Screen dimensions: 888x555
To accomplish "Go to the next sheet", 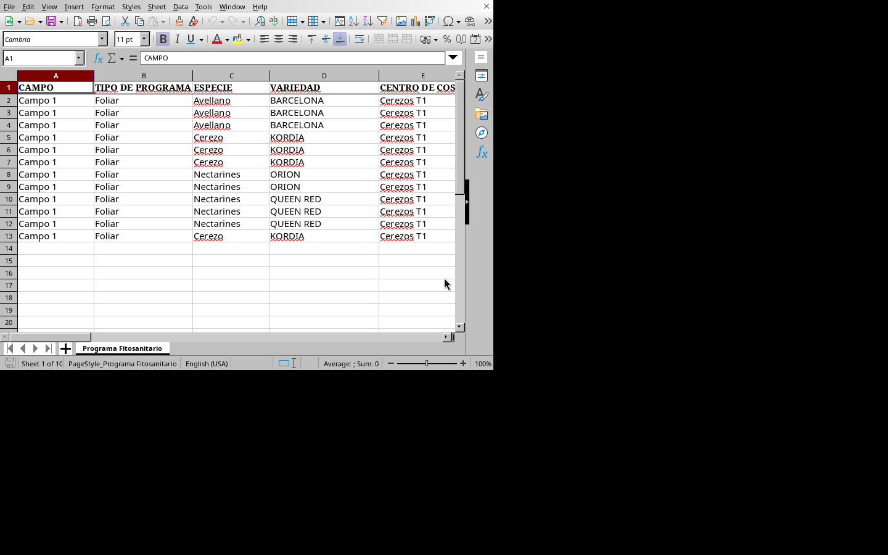I will (36, 348).
